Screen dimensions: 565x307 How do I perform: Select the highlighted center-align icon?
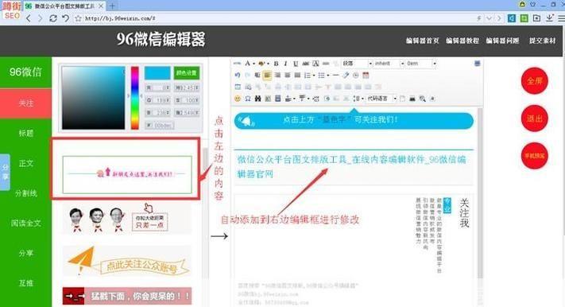coord(267,75)
